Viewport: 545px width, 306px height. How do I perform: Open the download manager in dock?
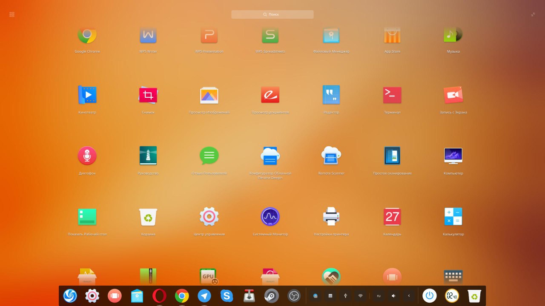pyautogui.click(x=249, y=296)
